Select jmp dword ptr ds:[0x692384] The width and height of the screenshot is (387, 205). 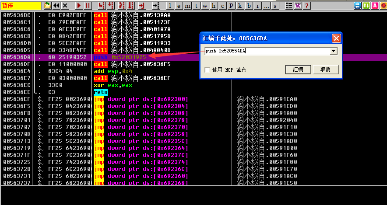141,106
